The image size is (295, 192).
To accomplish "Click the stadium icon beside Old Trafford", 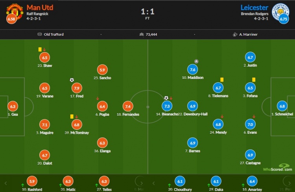I will [x=39, y=34].
